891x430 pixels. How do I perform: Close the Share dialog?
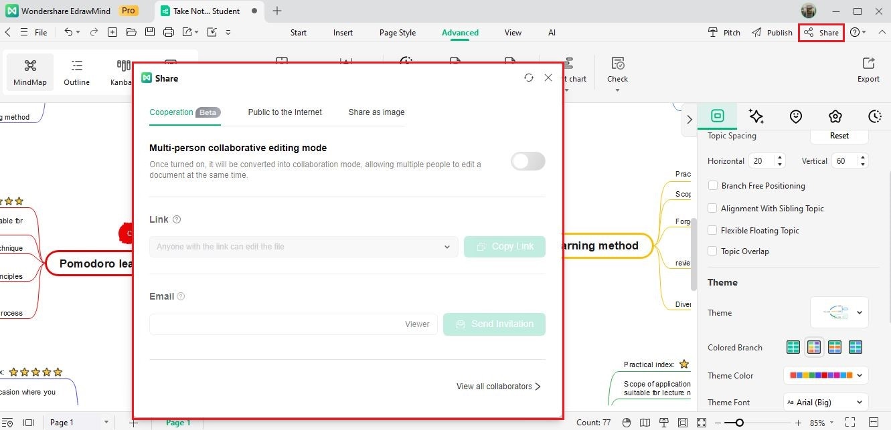(548, 78)
